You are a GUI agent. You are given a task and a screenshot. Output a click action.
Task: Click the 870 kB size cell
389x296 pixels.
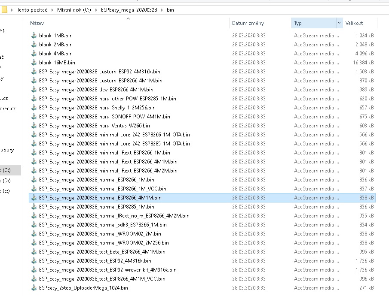coord(366,81)
